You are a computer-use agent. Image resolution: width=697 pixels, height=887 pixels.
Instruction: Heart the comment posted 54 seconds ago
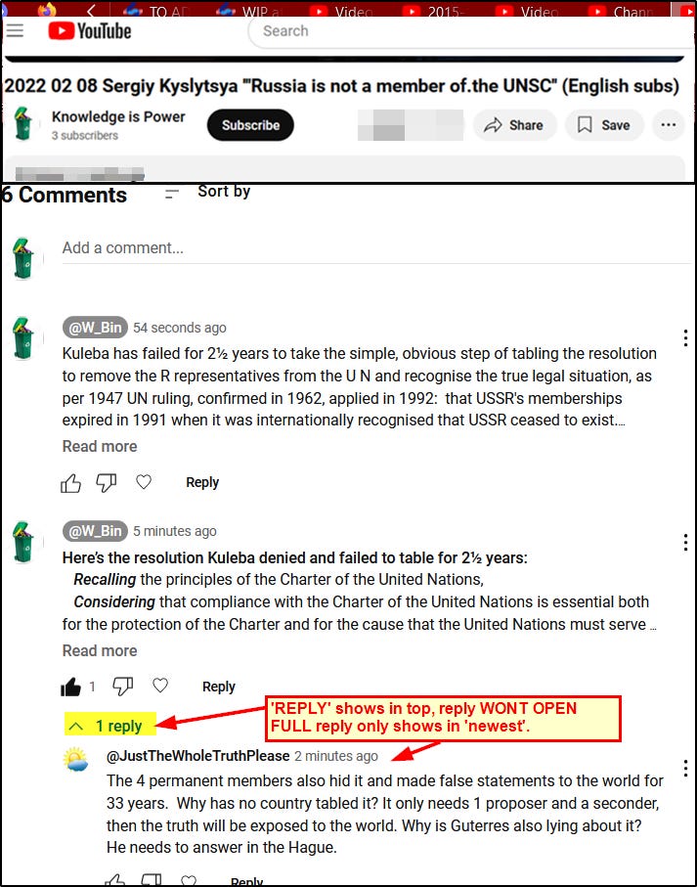click(144, 482)
